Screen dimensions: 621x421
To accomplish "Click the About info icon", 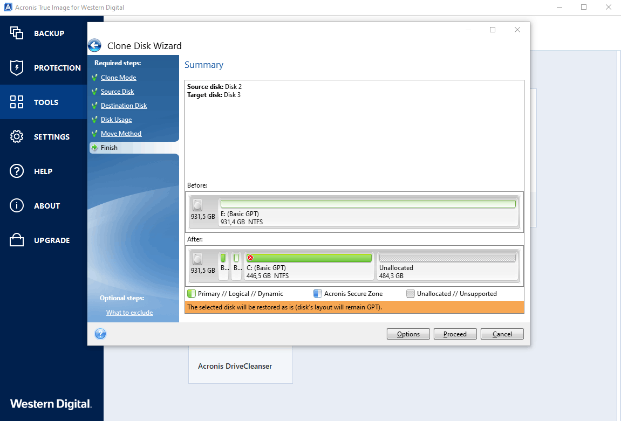I will coord(17,205).
